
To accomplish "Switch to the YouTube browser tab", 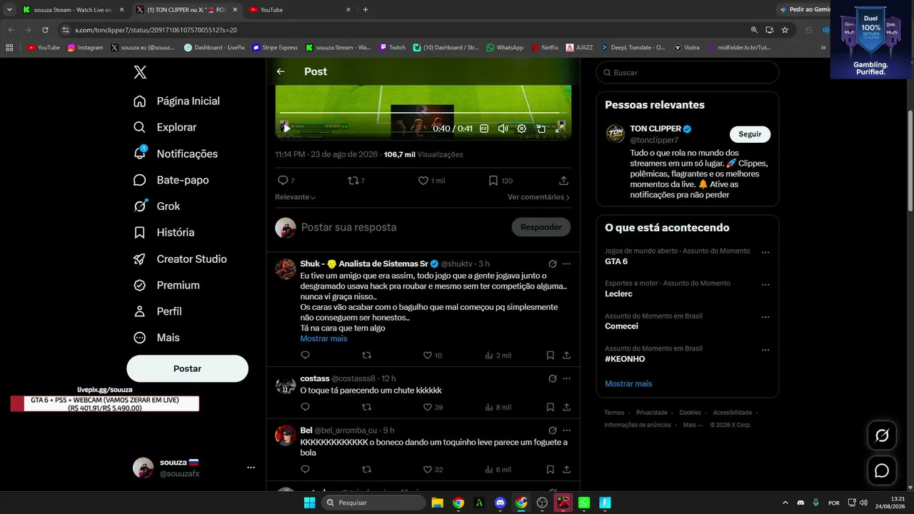I will point(300,10).
